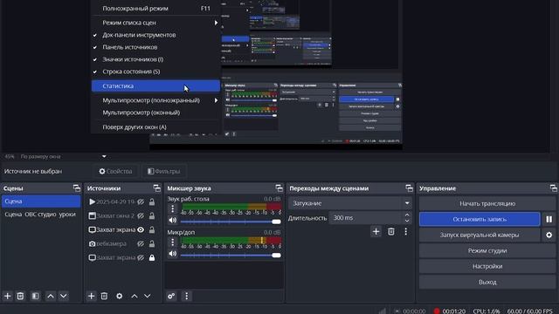Decrease Длительность with down stepper arrow

tap(407, 221)
